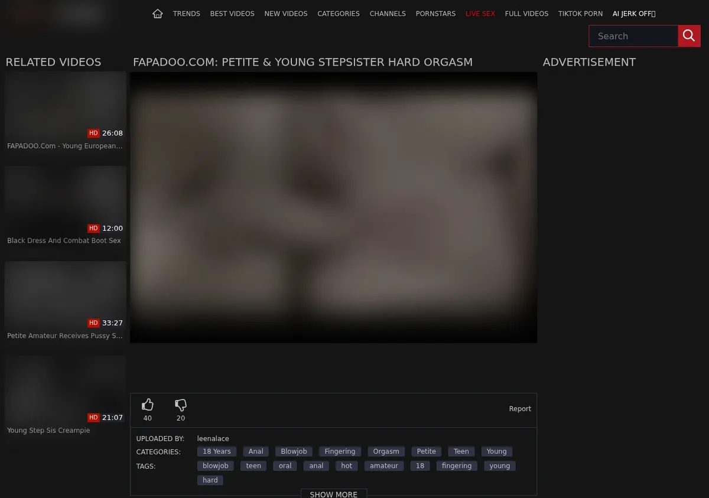Open the red LIVE SEX link
The image size is (709, 498).
pyautogui.click(x=480, y=14)
